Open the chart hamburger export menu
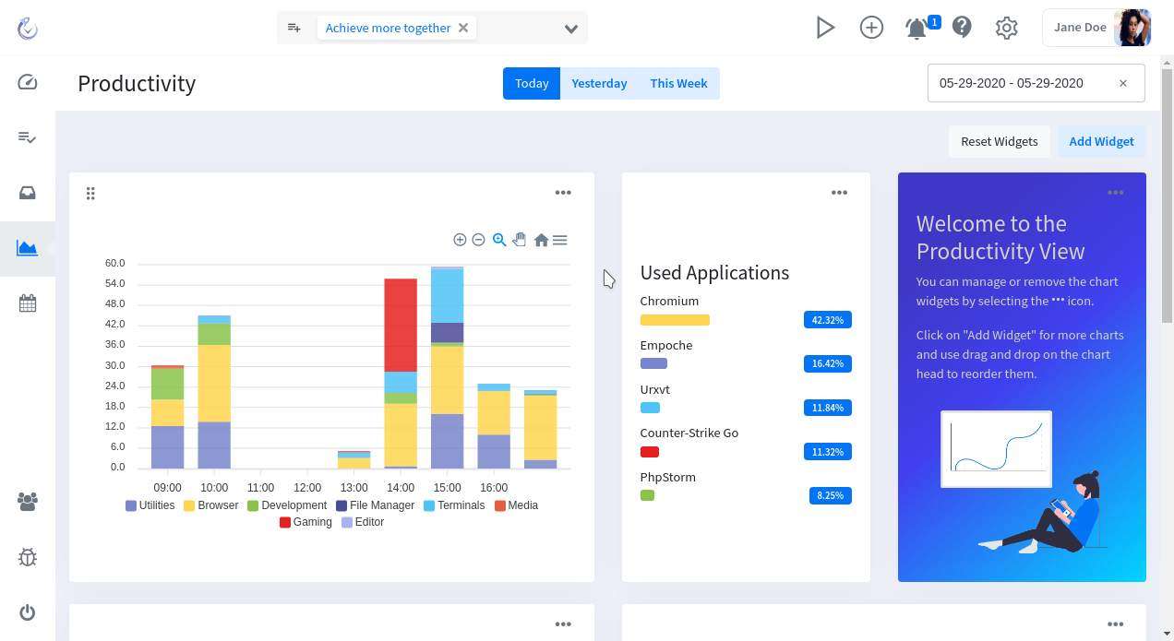The width and height of the screenshot is (1174, 641). (x=559, y=240)
